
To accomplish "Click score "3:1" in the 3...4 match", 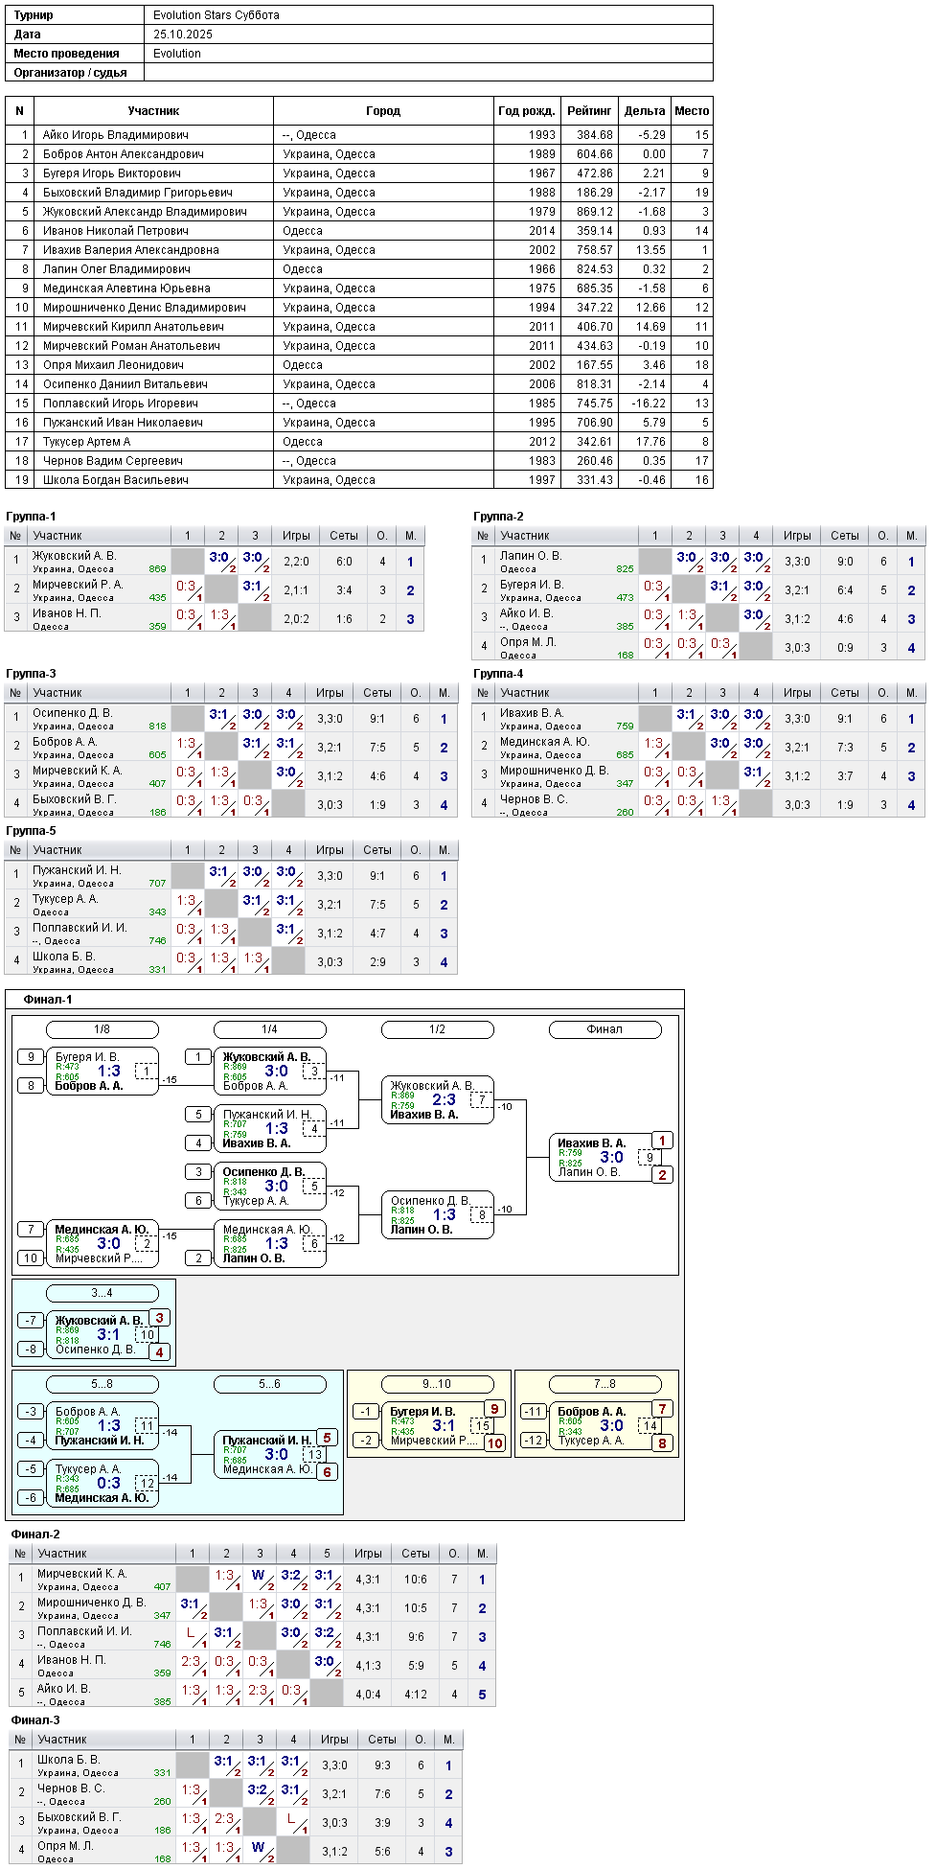I will pos(108,1335).
